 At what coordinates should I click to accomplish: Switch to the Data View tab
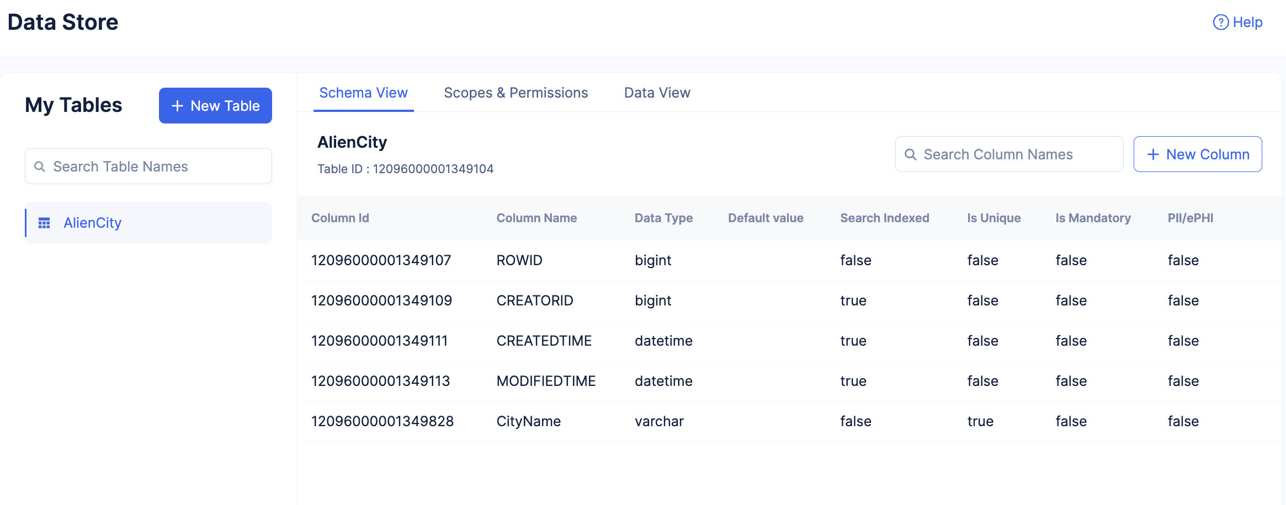click(x=657, y=93)
